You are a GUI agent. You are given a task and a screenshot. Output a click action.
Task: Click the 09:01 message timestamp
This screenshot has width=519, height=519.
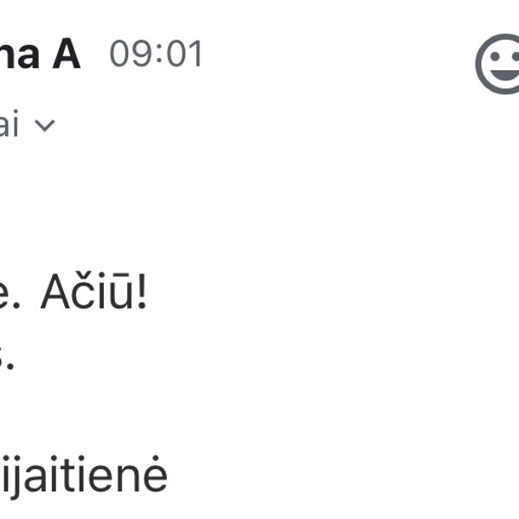pos(156,54)
